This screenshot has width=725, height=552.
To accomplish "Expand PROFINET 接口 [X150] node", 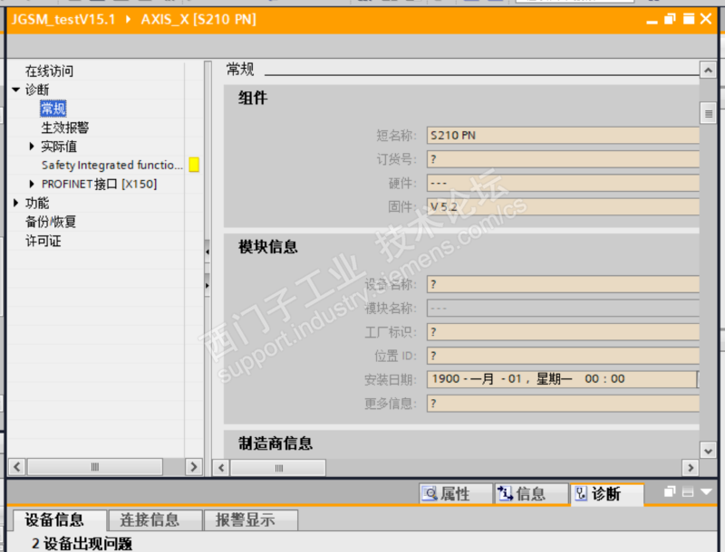I will (32, 185).
